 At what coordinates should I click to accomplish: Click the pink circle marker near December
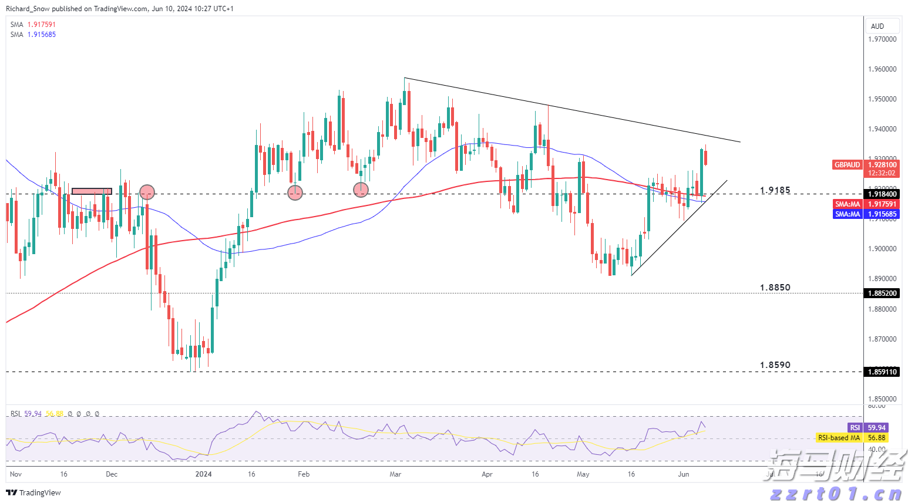point(147,192)
